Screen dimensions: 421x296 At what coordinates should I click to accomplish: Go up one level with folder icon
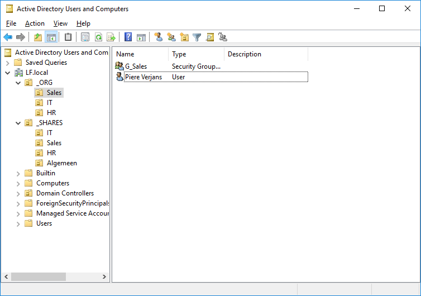pyautogui.click(x=38, y=37)
